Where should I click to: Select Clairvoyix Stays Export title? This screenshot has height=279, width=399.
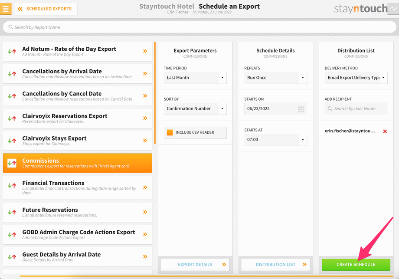click(55, 138)
